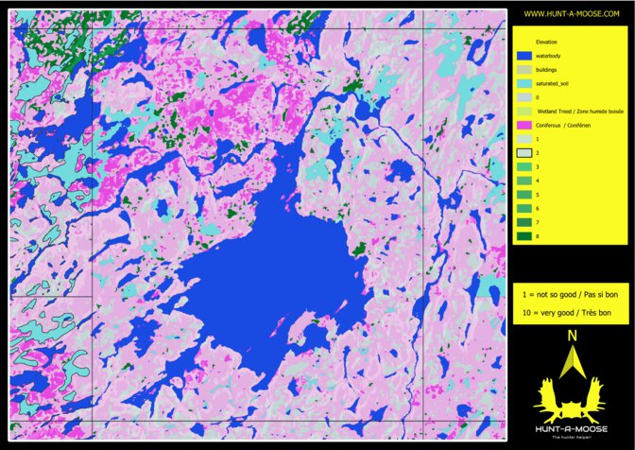Click the dark green class 8 swatch

click(x=524, y=236)
